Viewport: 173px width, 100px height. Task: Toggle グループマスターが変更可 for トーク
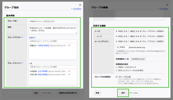[x=141, y=31]
